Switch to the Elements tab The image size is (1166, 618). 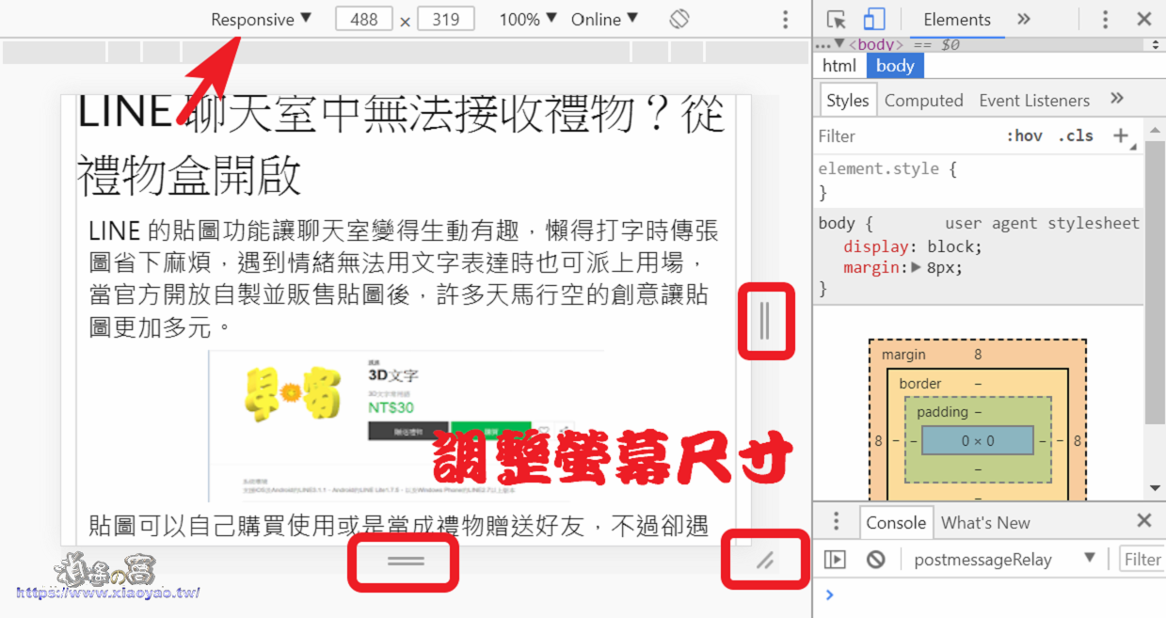(x=957, y=19)
